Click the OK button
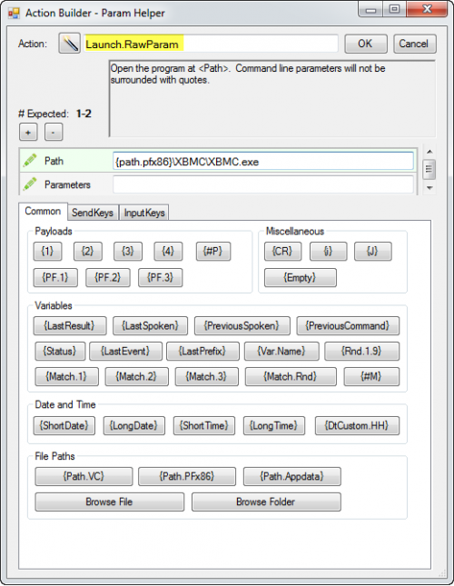The image size is (454, 586). (366, 44)
